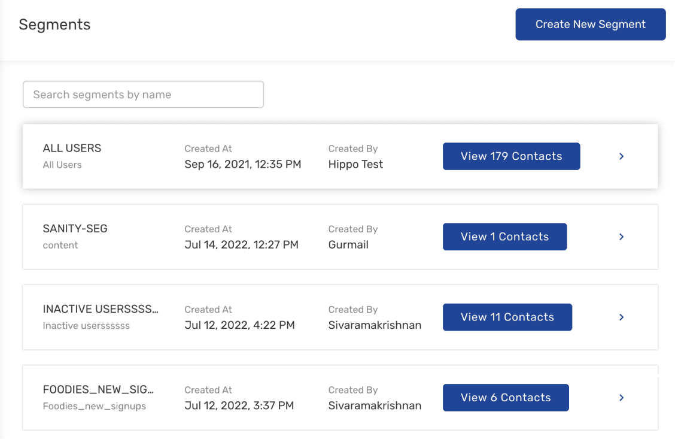Click the creator name Gurmail
Screen dimensions: 675x439
348,245
